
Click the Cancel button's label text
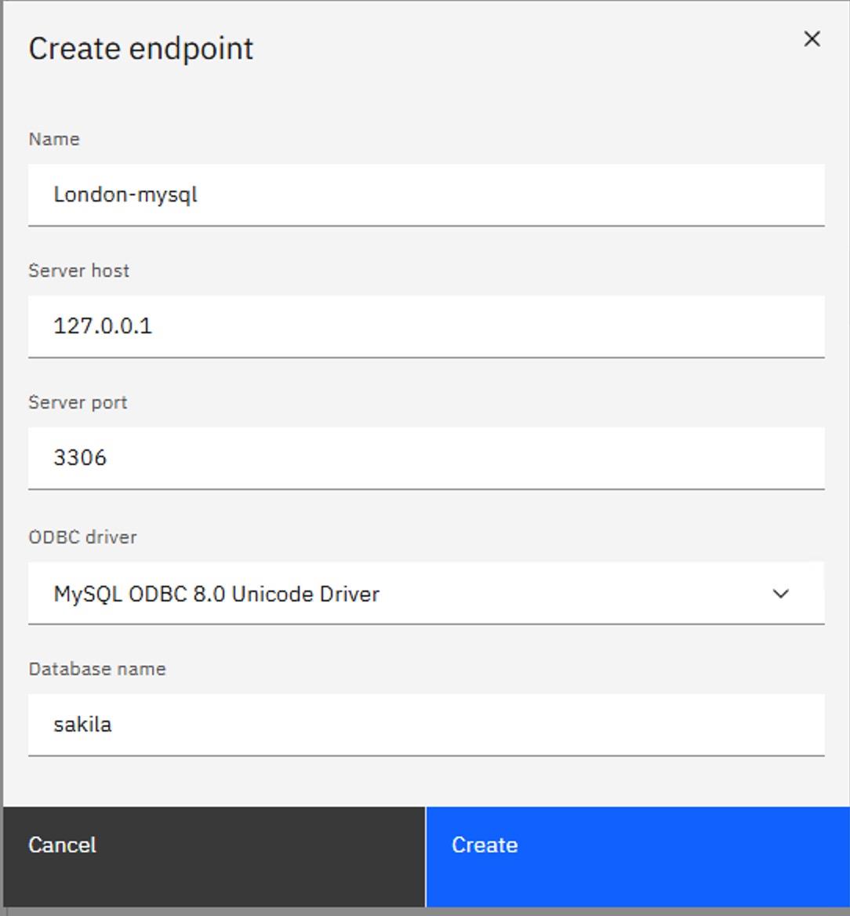[63, 845]
